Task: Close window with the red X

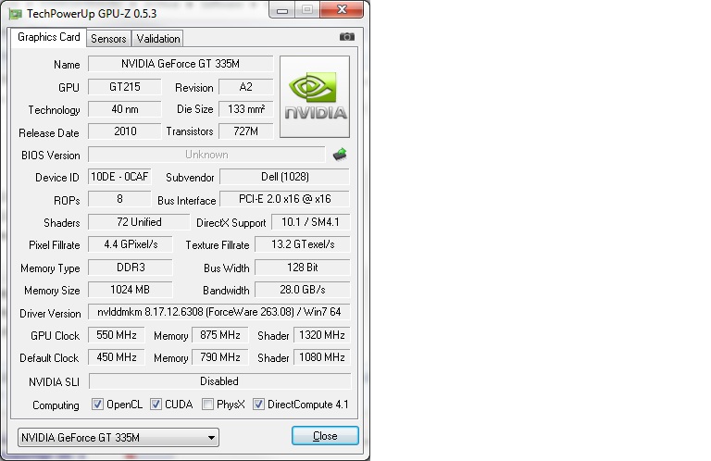Action: [342, 9]
